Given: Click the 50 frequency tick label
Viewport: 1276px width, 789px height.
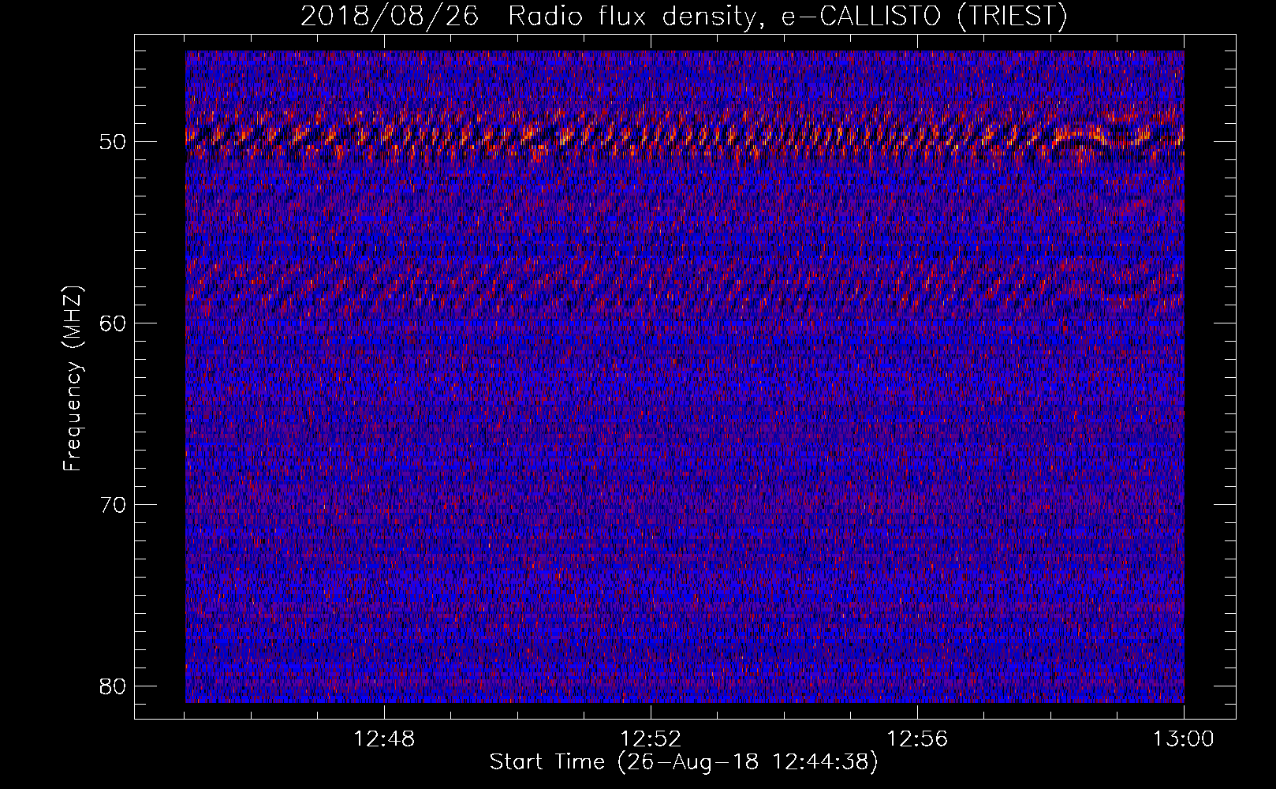Looking at the screenshot, I should click(114, 143).
